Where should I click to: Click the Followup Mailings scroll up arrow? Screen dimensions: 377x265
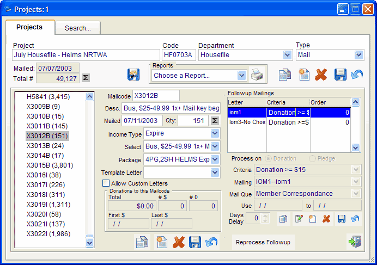pos(355,102)
